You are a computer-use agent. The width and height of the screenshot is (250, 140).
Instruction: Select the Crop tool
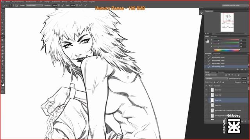coord(2,26)
